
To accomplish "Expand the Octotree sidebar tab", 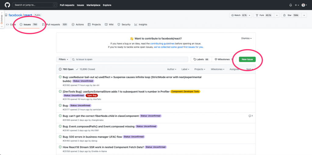I will pos(2,19).
